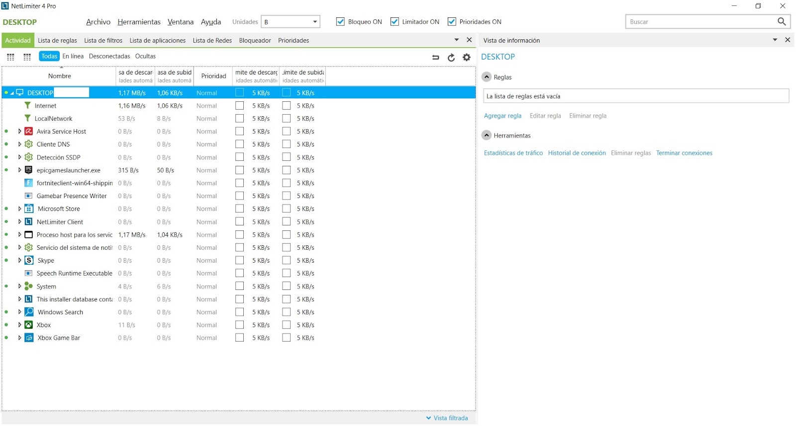Click the epicgameslauncher.exe icon
This screenshot has width=796, height=426.
coord(29,170)
